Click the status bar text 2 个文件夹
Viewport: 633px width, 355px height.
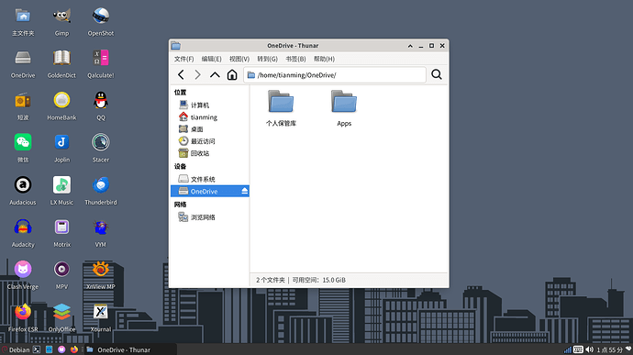[271, 280]
